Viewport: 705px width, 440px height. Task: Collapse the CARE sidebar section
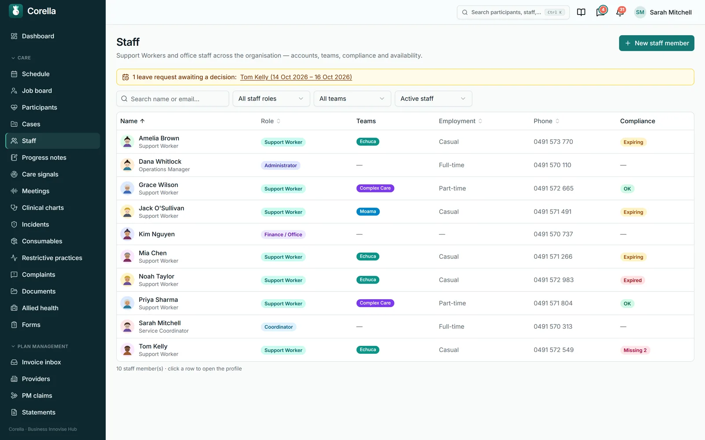pos(21,58)
